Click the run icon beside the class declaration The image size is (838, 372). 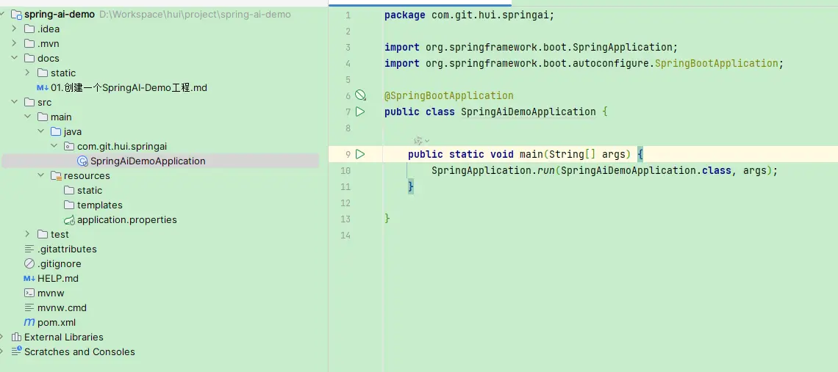pyautogui.click(x=360, y=112)
